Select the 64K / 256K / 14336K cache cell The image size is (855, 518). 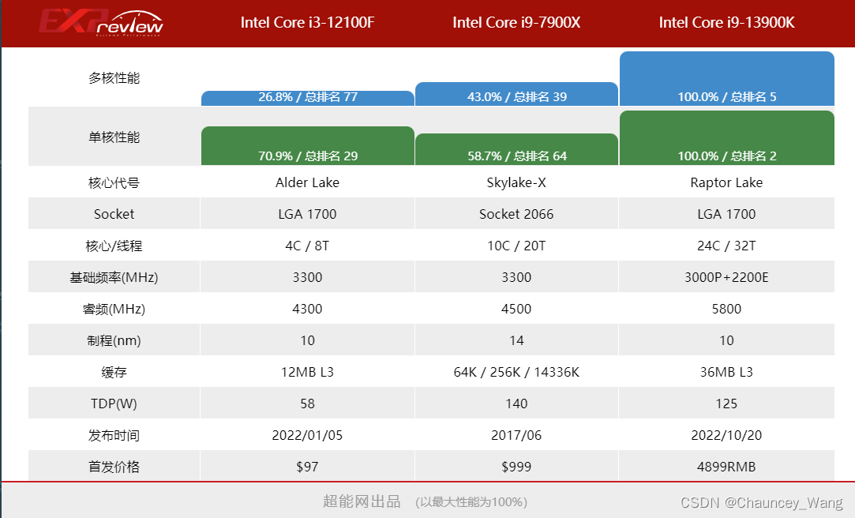point(516,373)
